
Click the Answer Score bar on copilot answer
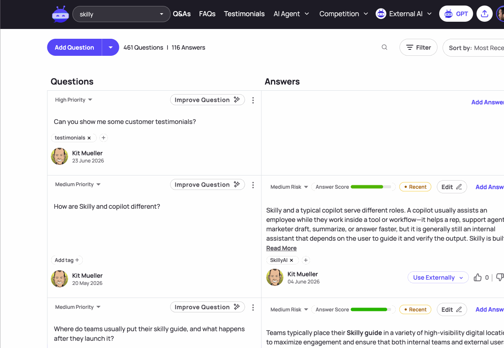[x=371, y=187]
